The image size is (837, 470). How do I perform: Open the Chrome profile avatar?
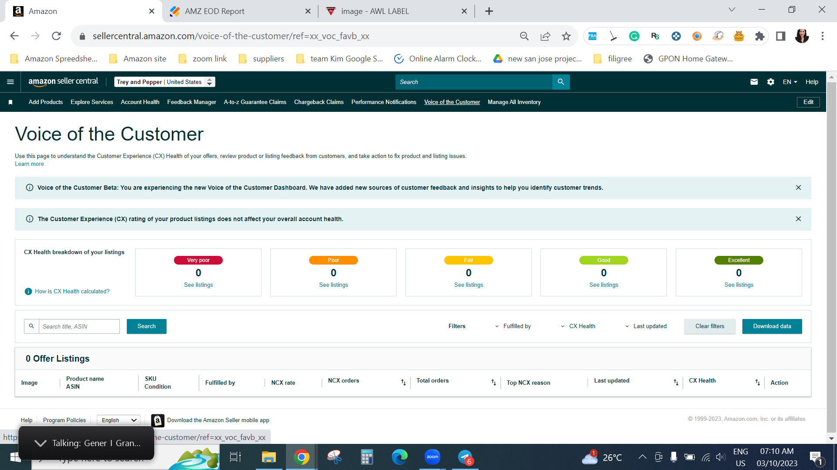click(802, 36)
